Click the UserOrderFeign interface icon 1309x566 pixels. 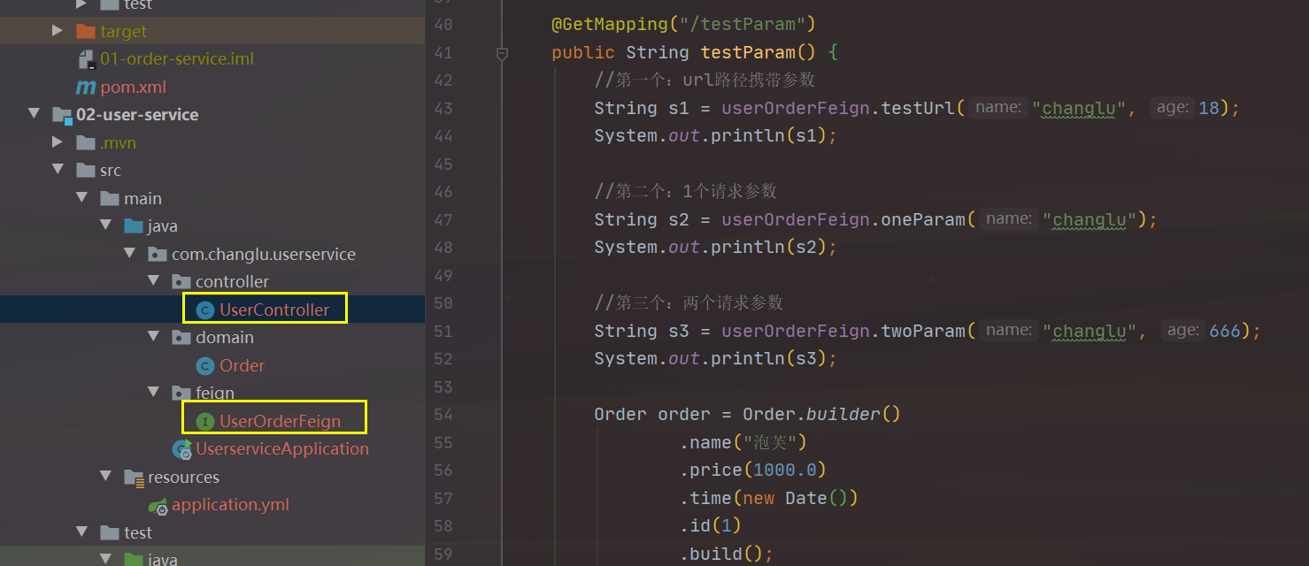[204, 421]
